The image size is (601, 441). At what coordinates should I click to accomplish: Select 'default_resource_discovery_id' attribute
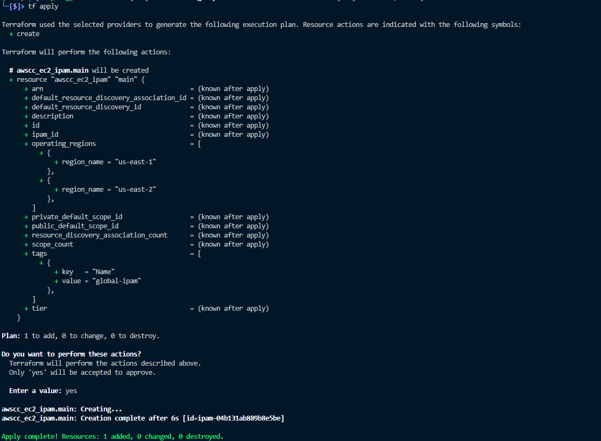pyautogui.click(x=87, y=107)
